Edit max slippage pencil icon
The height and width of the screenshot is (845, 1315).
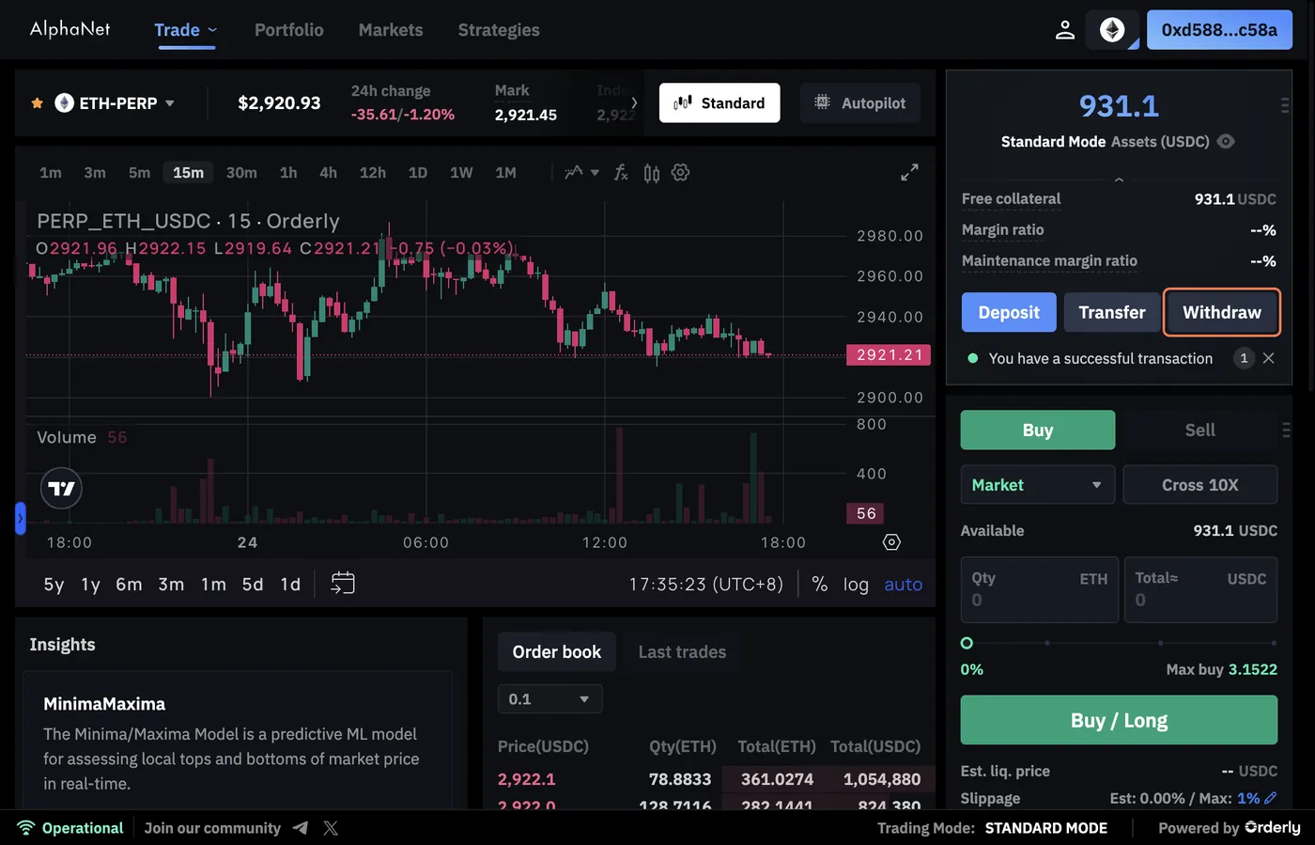tap(1271, 798)
